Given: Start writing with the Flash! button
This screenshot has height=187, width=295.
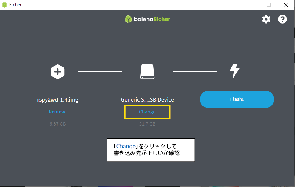Looking at the screenshot, I should (237, 99).
